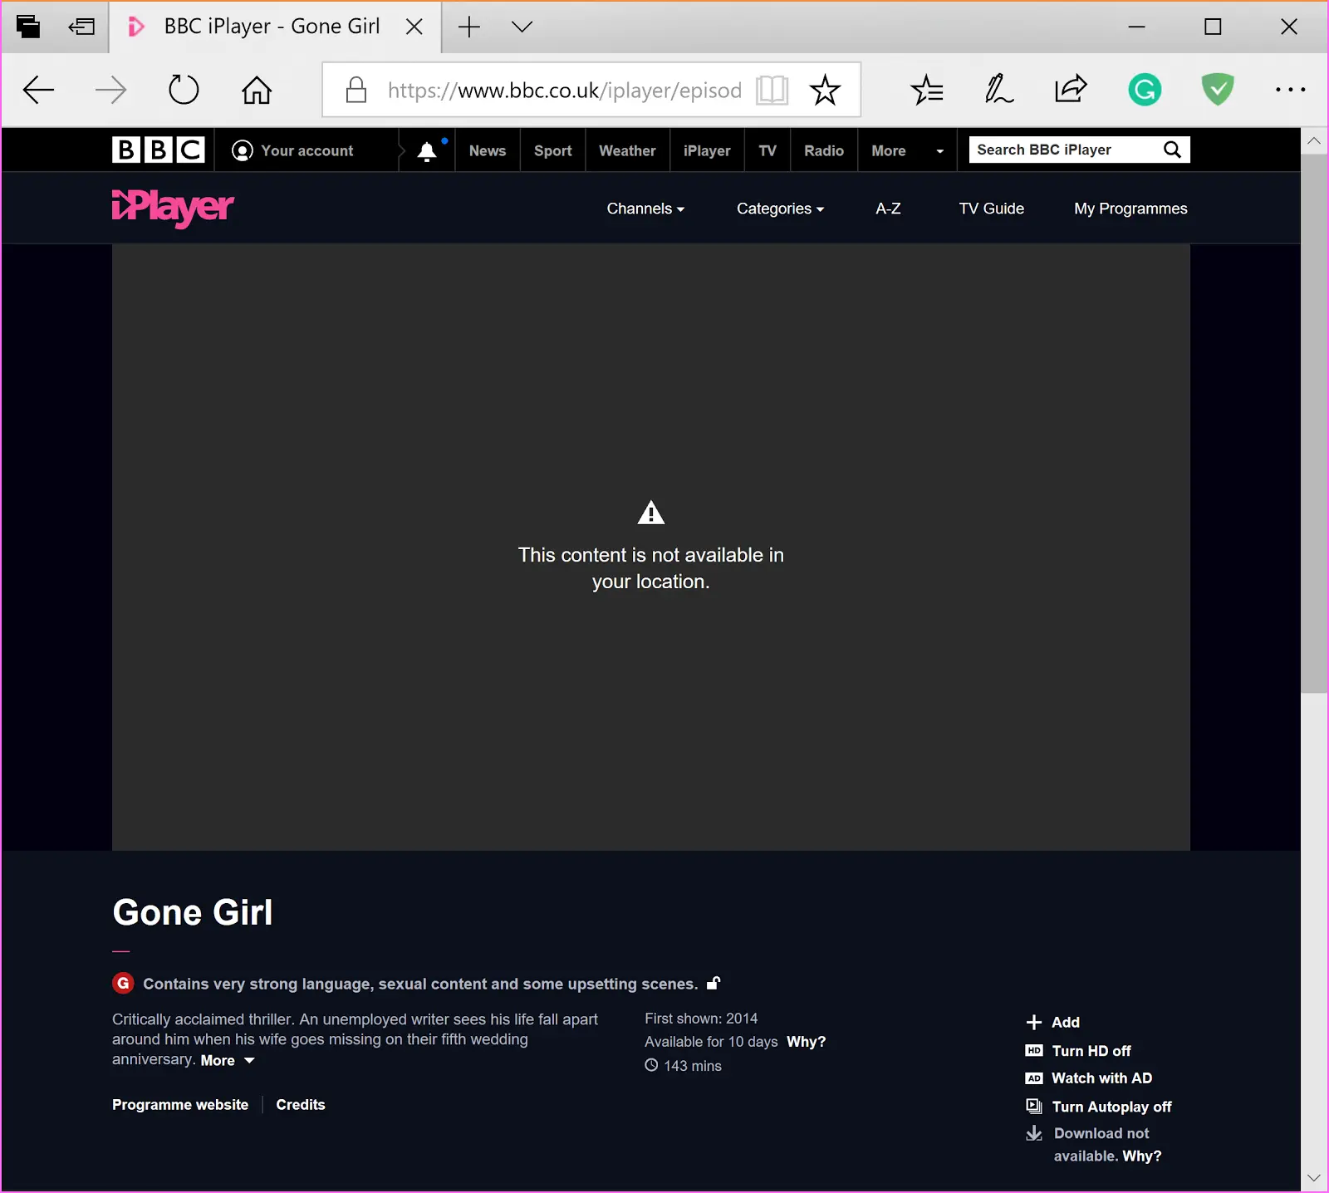Click the Add notes pen icon
The width and height of the screenshot is (1329, 1193).
(998, 90)
